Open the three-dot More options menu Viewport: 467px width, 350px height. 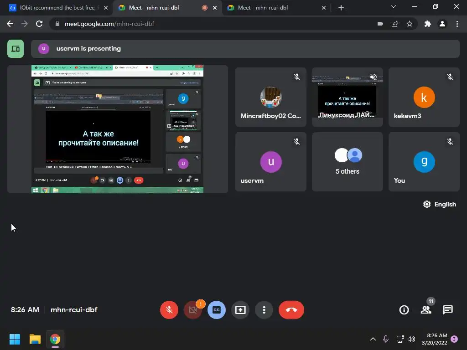coord(264,310)
